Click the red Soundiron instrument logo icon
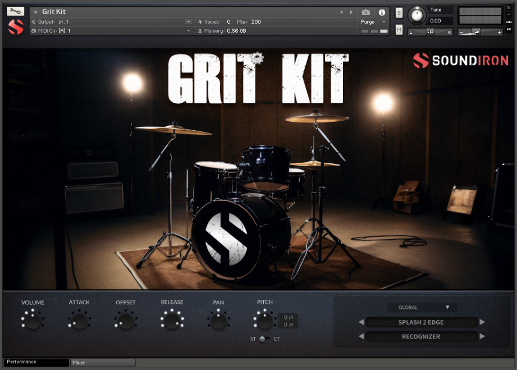Screen dimensions: 517x370 [x=16, y=27]
